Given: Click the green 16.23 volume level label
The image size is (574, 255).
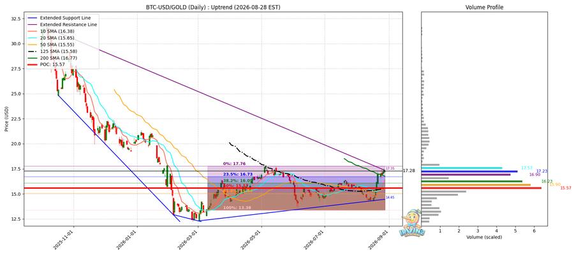Looking at the screenshot, I should click(547, 181).
